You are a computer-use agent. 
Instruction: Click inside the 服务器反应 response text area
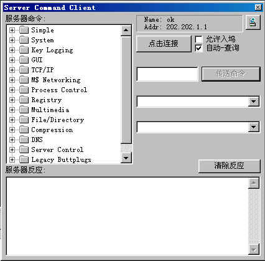tap(128, 216)
